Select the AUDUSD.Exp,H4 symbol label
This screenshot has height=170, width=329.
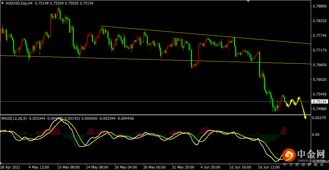[19, 3]
